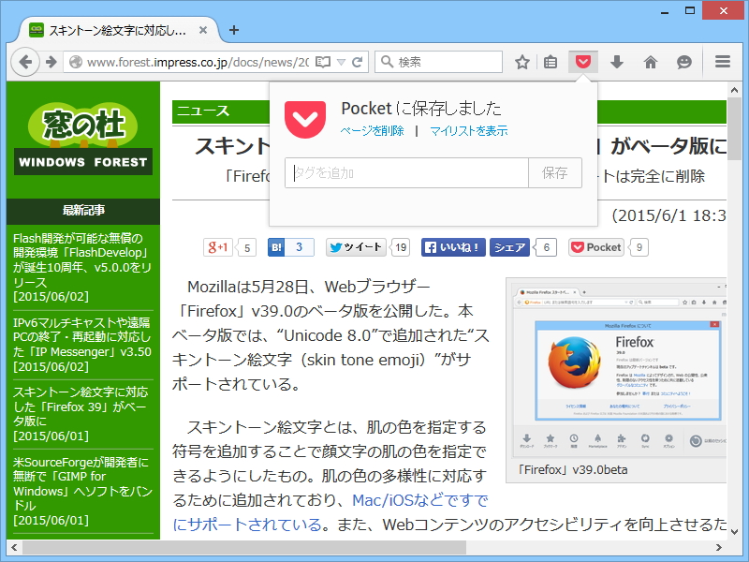Open the hamburger menu

pyautogui.click(x=721, y=61)
